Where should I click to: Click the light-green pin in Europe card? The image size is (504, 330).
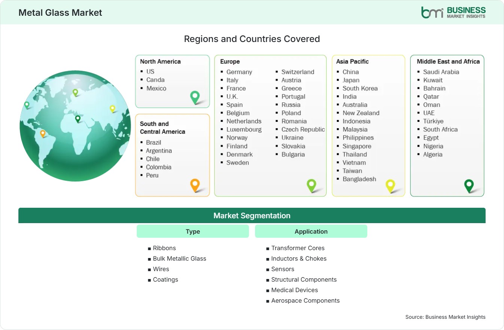coord(311,185)
